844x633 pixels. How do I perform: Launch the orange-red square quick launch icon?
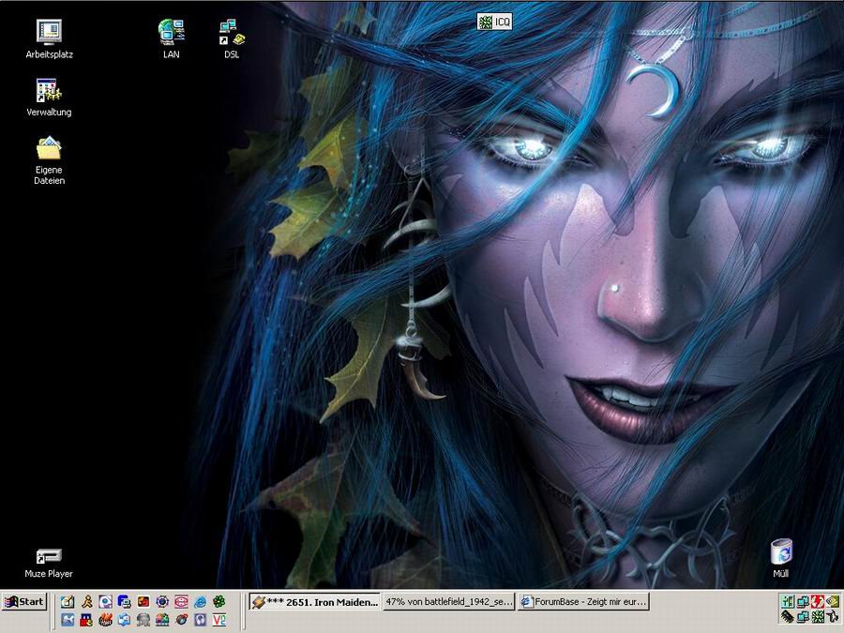[x=143, y=601]
